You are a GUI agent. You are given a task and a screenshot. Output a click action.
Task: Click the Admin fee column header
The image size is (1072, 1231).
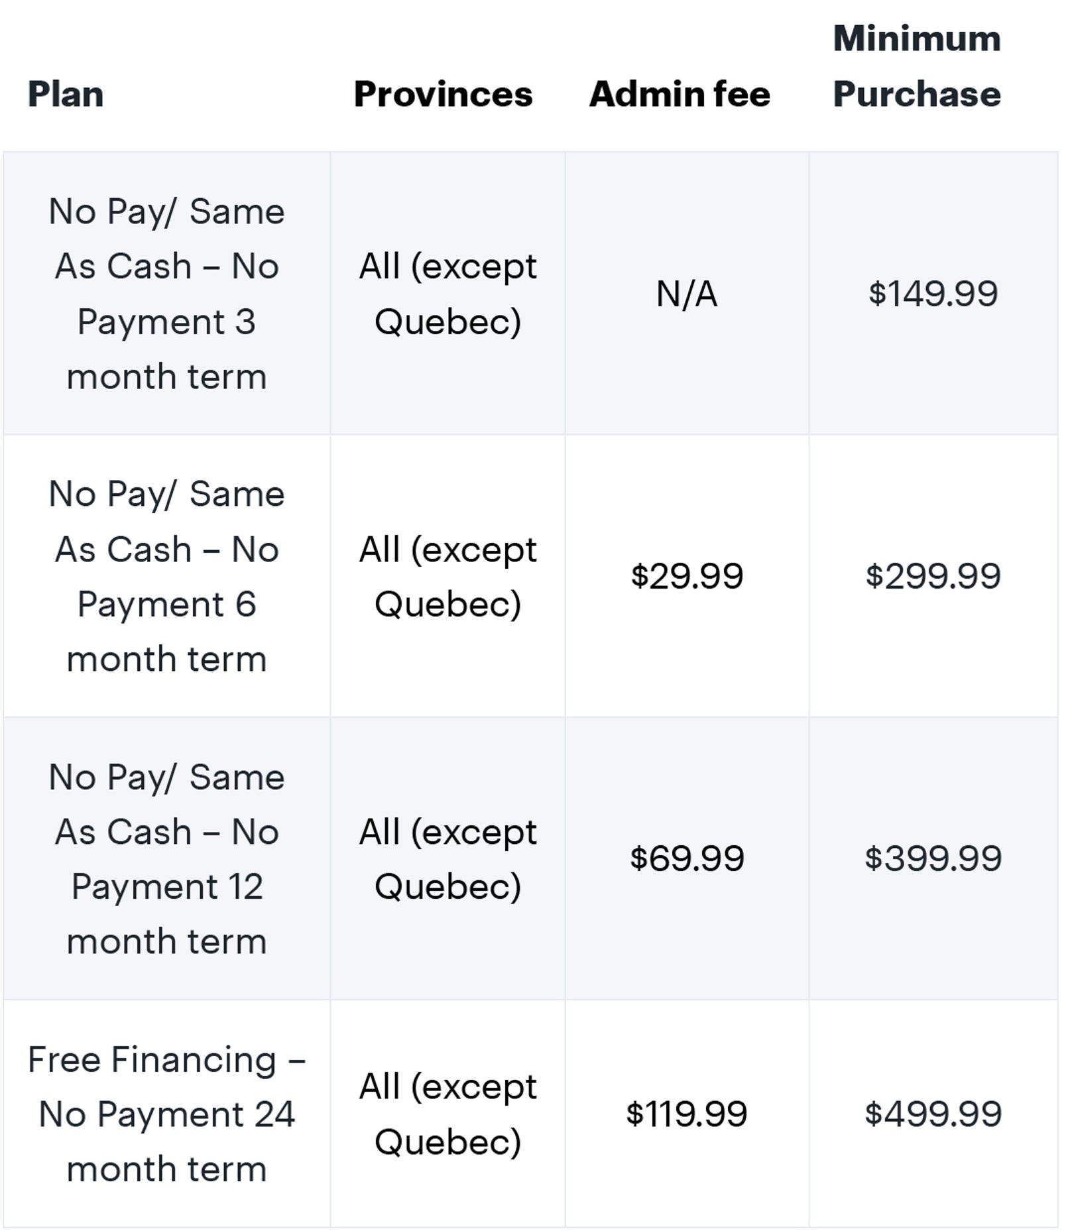(680, 94)
